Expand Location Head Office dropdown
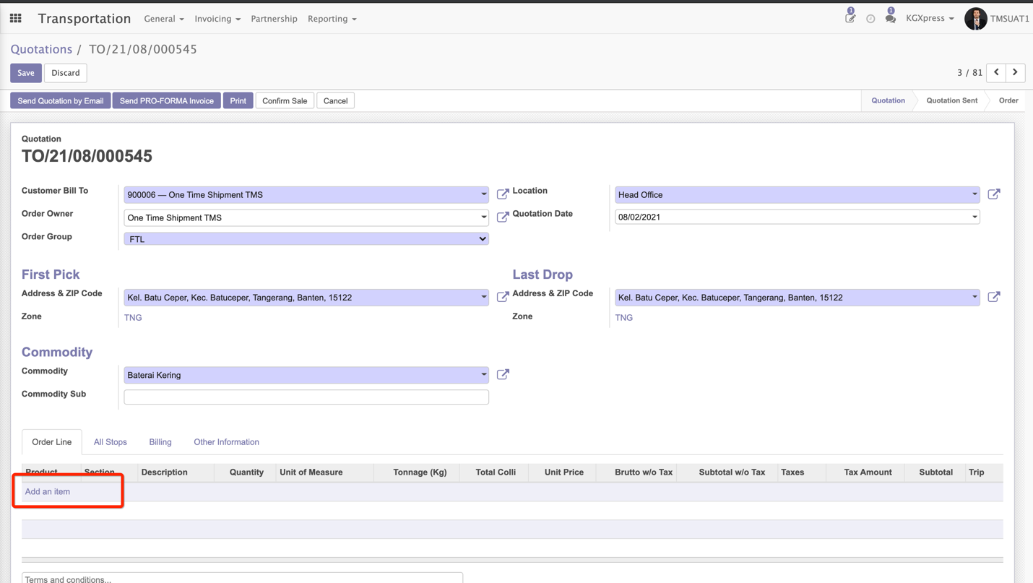This screenshot has width=1033, height=583. pyautogui.click(x=974, y=194)
